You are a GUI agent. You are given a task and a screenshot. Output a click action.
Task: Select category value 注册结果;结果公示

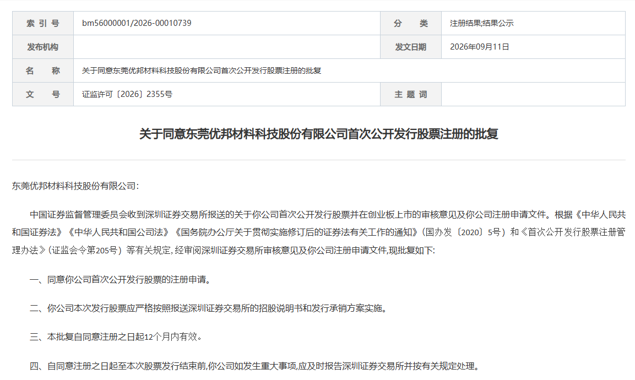click(x=481, y=23)
